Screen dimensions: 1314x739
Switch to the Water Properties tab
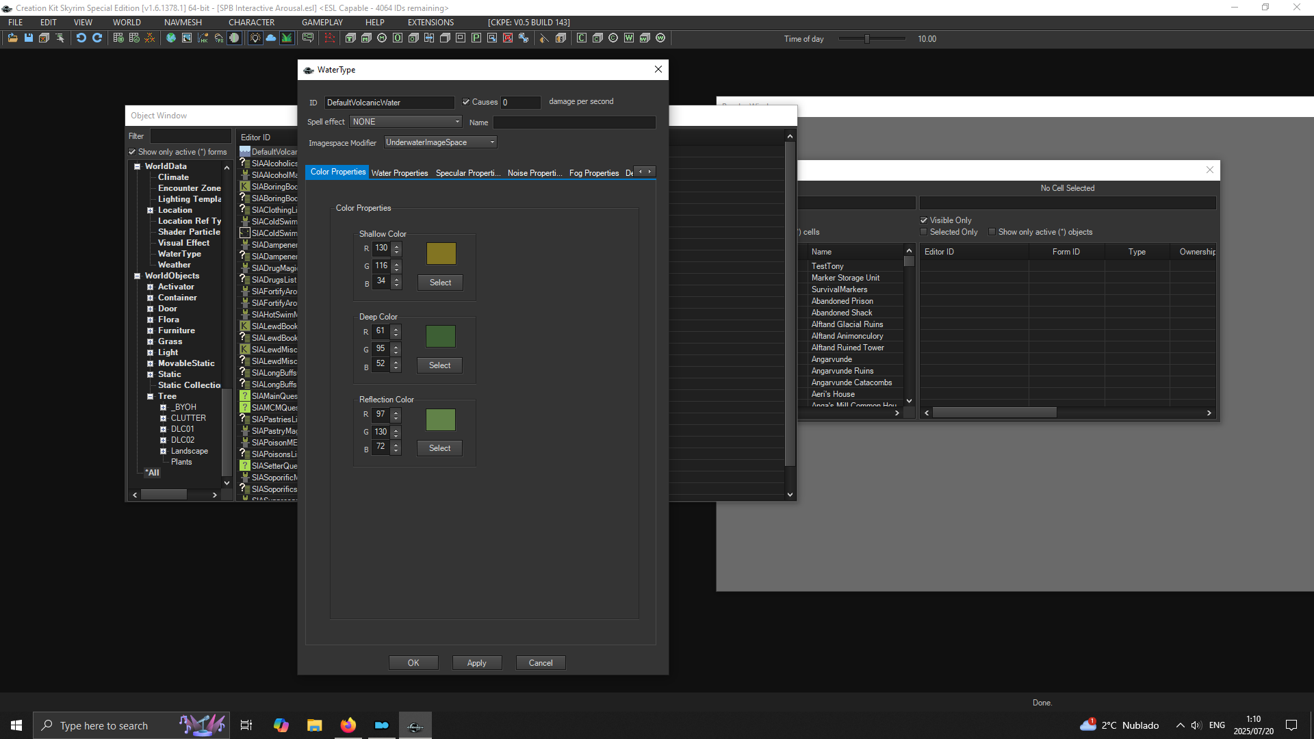(x=399, y=173)
